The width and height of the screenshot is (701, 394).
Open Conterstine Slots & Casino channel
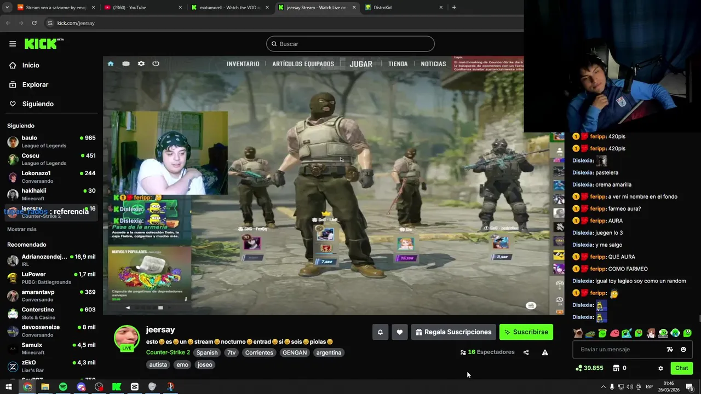tap(51, 313)
